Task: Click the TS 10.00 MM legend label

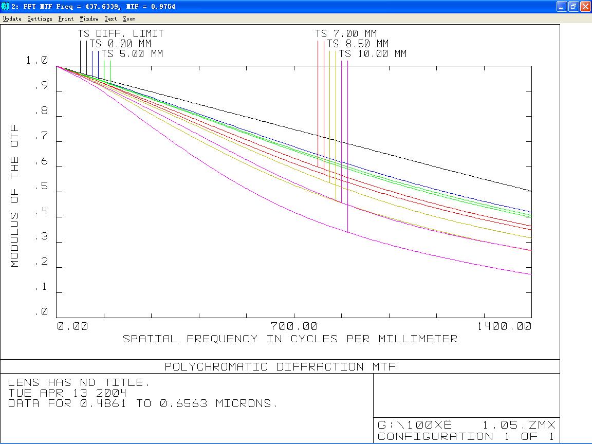Action: click(373, 54)
